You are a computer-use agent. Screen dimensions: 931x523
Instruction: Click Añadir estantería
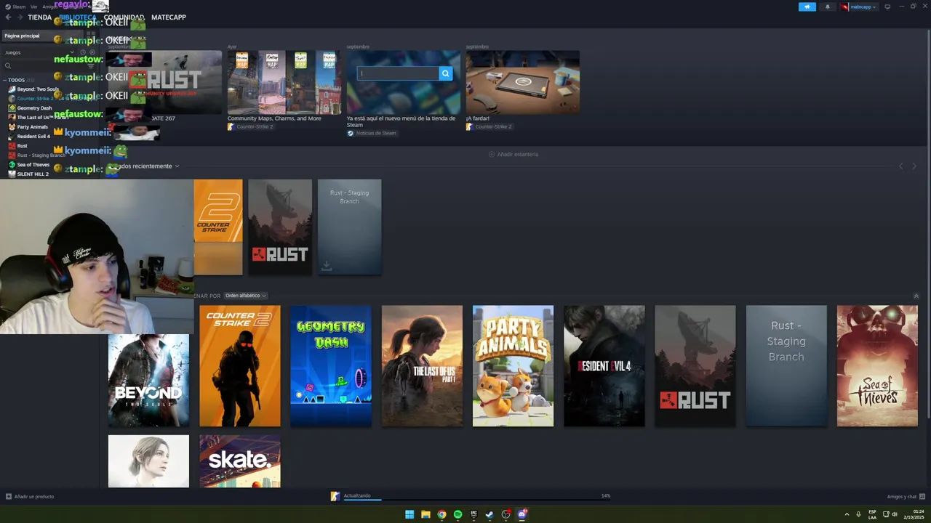tap(514, 154)
